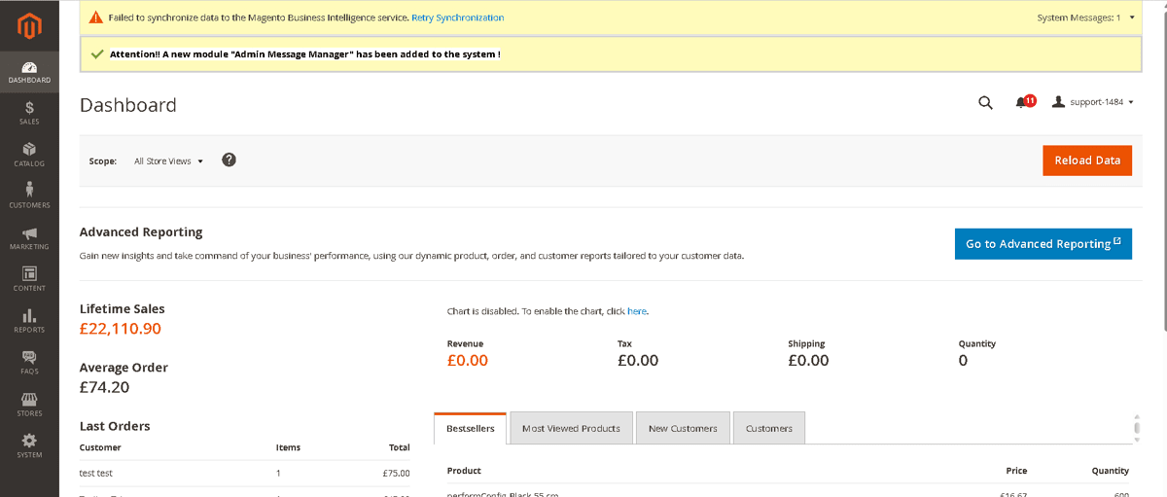
Task: Click Go to Advanced Reporting button
Action: (x=1043, y=244)
